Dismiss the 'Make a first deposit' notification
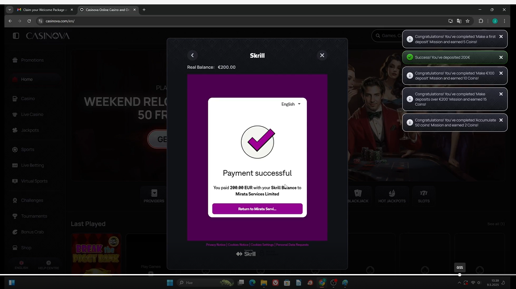 (501, 36)
